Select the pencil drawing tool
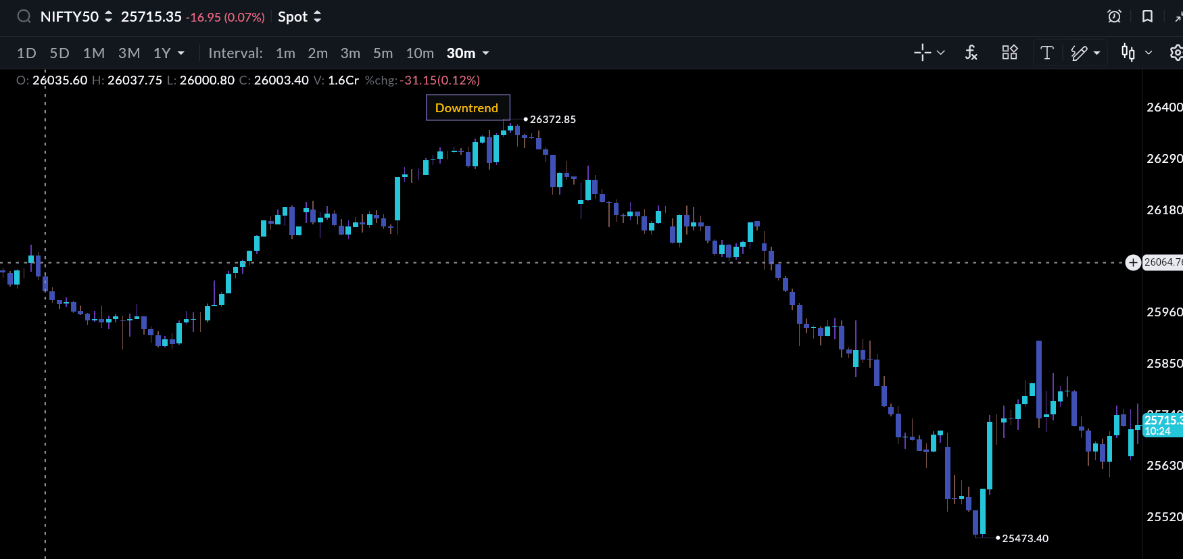This screenshot has width=1183, height=559. 1080,53
